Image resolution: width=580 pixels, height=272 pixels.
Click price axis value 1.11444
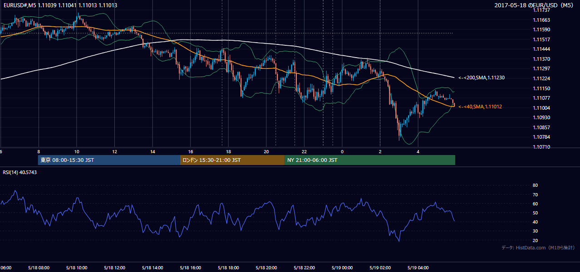pos(541,49)
